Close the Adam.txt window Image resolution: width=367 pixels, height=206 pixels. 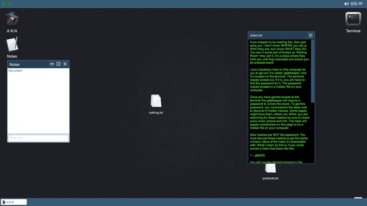tap(311, 35)
